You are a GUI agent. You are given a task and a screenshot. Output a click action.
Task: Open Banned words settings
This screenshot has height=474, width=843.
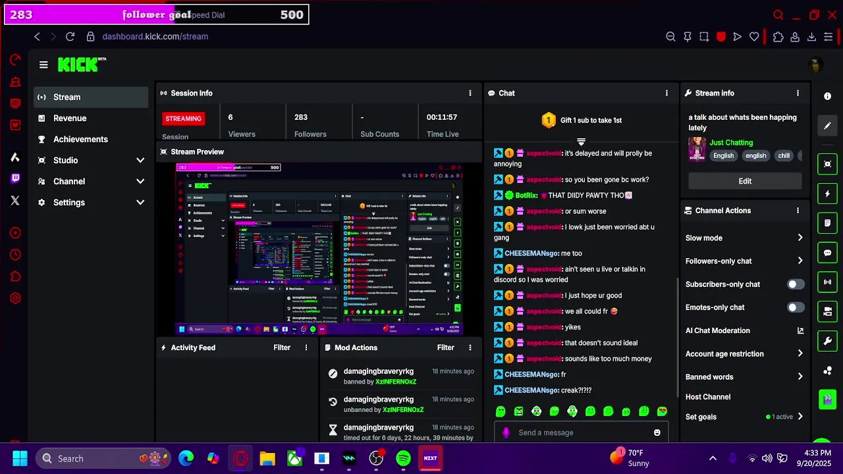click(744, 377)
